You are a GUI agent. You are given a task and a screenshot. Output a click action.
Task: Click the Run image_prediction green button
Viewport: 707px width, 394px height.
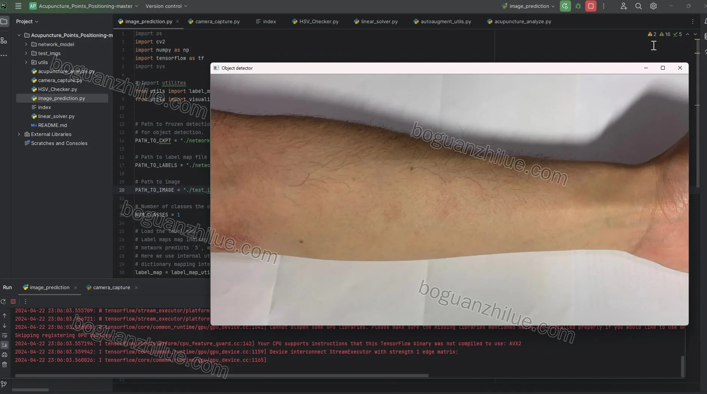click(565, 6)
